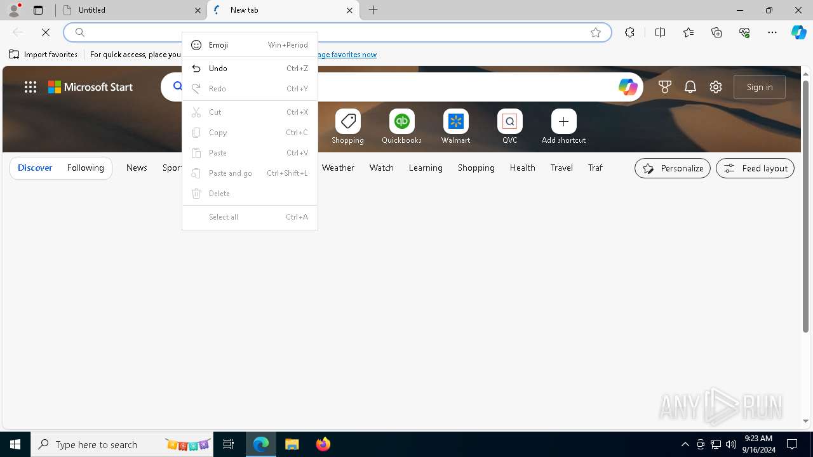Open the Travel category

[x=561, y=168]
